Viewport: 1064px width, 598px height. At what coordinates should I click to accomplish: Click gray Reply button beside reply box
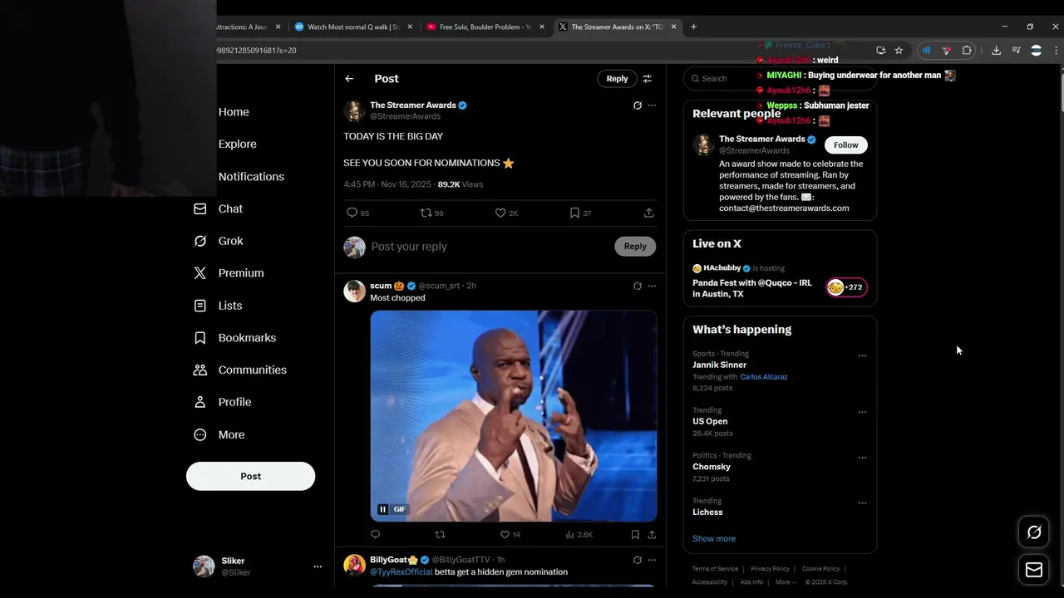pos(635,246)
